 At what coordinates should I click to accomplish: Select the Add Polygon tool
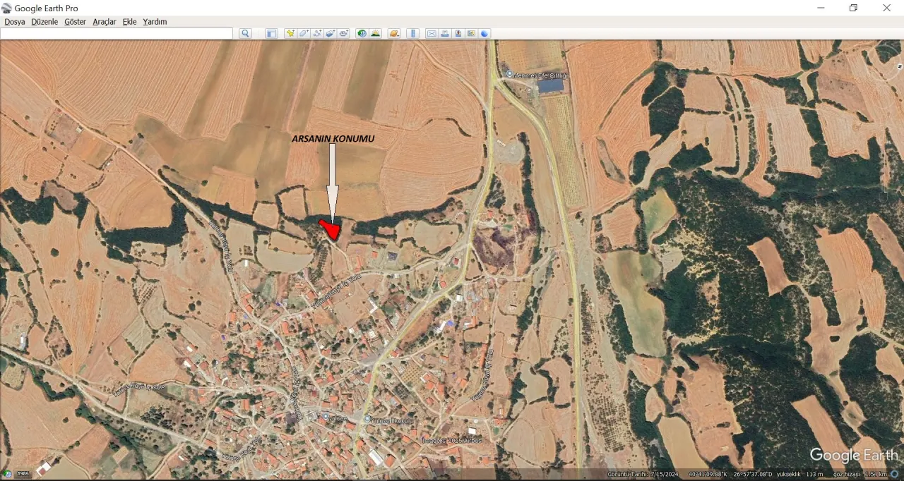[304, 33]
